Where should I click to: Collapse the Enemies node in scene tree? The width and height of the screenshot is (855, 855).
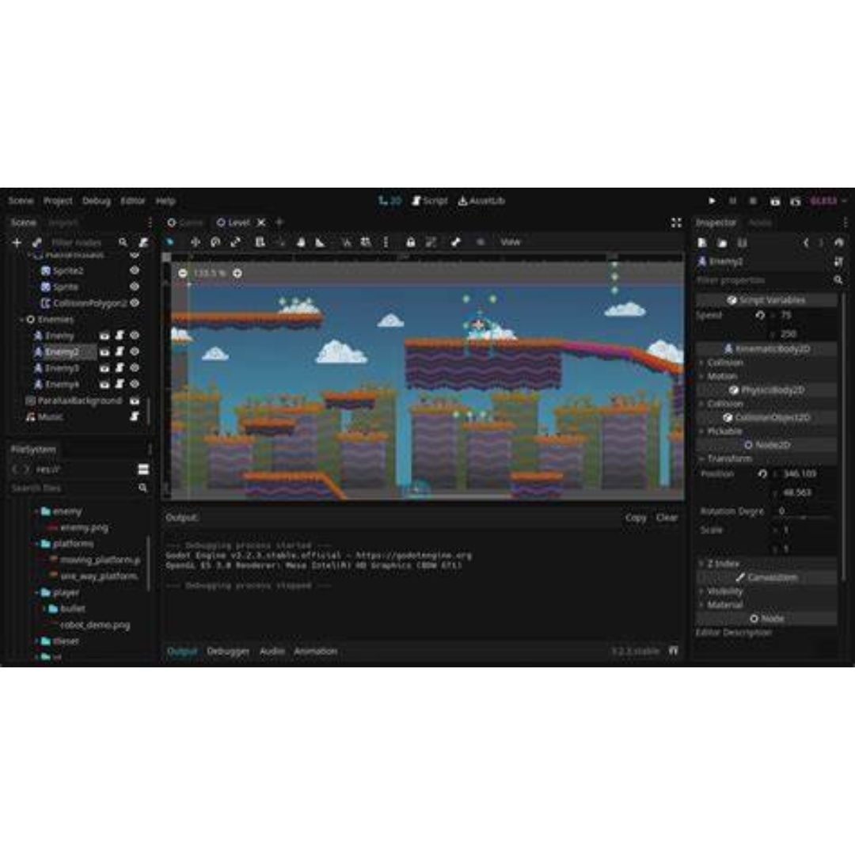pos(22,320)
